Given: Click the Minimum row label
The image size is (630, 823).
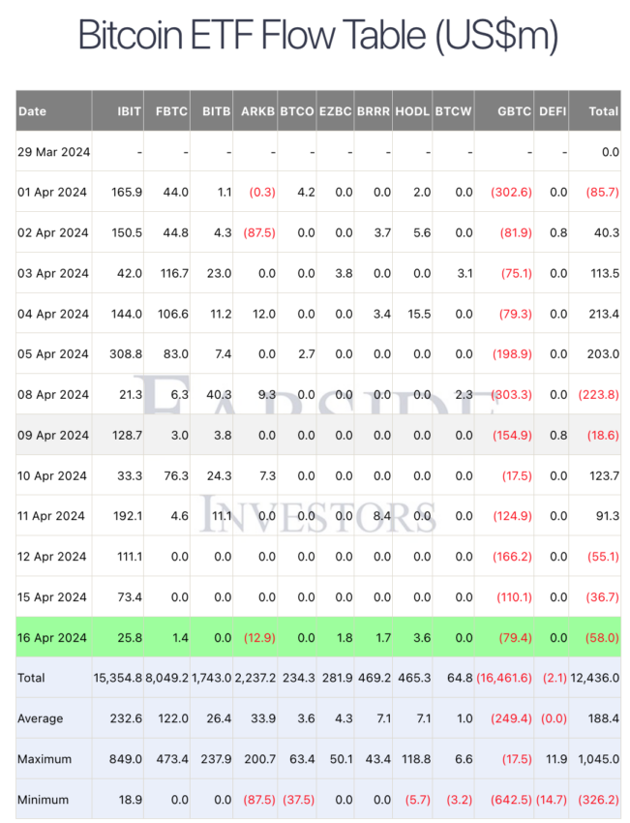Looking at the screenshot, I should point(43,800).
